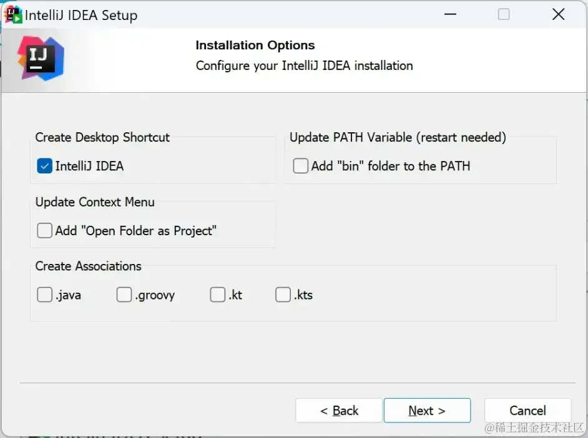
Task: Click the large IJ logo in header
Action: pyautogui.click(x=40, y=58)
